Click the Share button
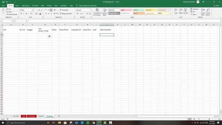The image size is (222, 125). (x=216, y=6)
